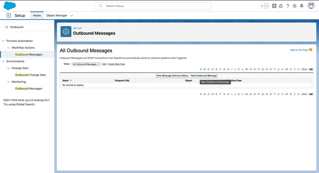Open the favorites list dropdown arrow
Viewport: 319px width, 173px height.
coord(266,6)
